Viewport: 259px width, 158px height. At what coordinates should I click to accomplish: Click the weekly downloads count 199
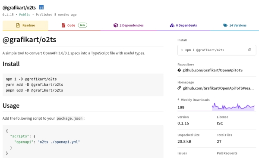tap(181, 108)
